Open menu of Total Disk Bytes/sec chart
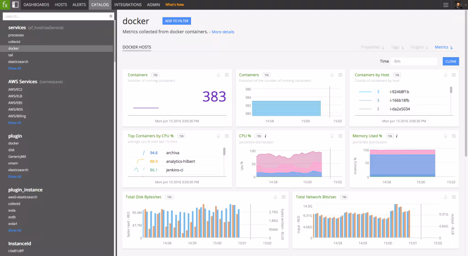This screenshot has width=468, height=256. click(x=283, y=197)
